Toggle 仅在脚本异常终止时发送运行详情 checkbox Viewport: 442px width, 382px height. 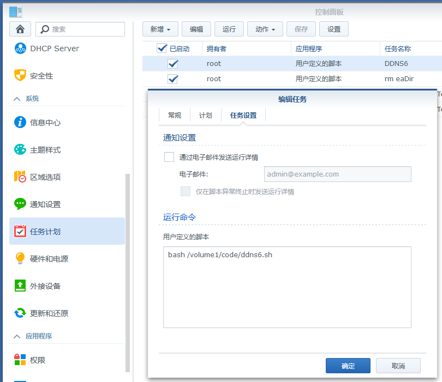point(186,191)
